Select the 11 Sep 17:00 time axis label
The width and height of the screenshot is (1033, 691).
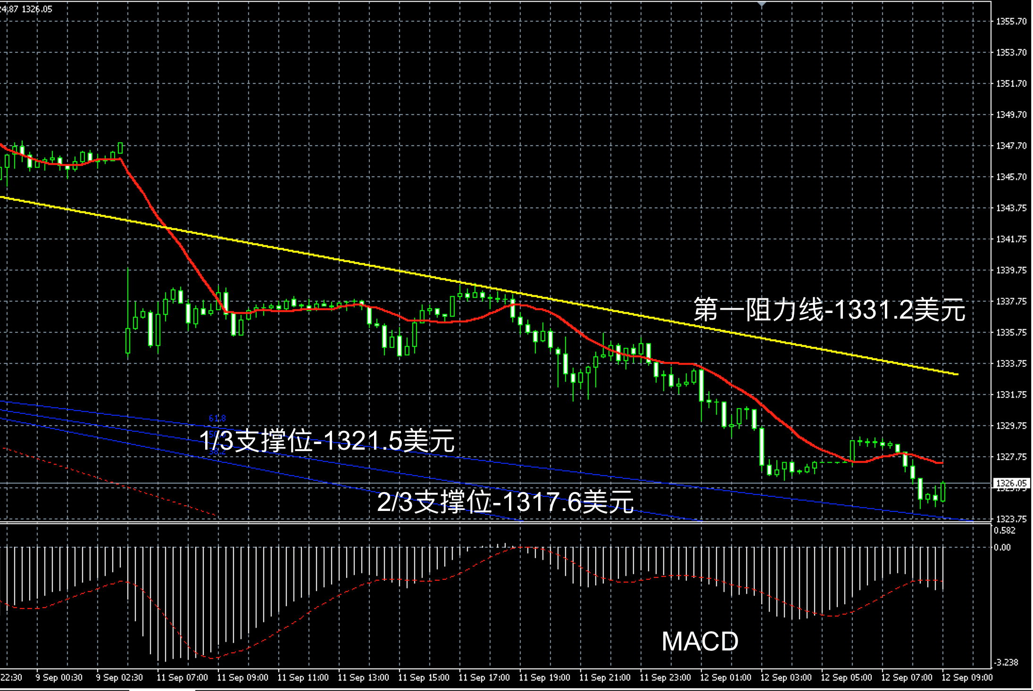coord(484,677)
